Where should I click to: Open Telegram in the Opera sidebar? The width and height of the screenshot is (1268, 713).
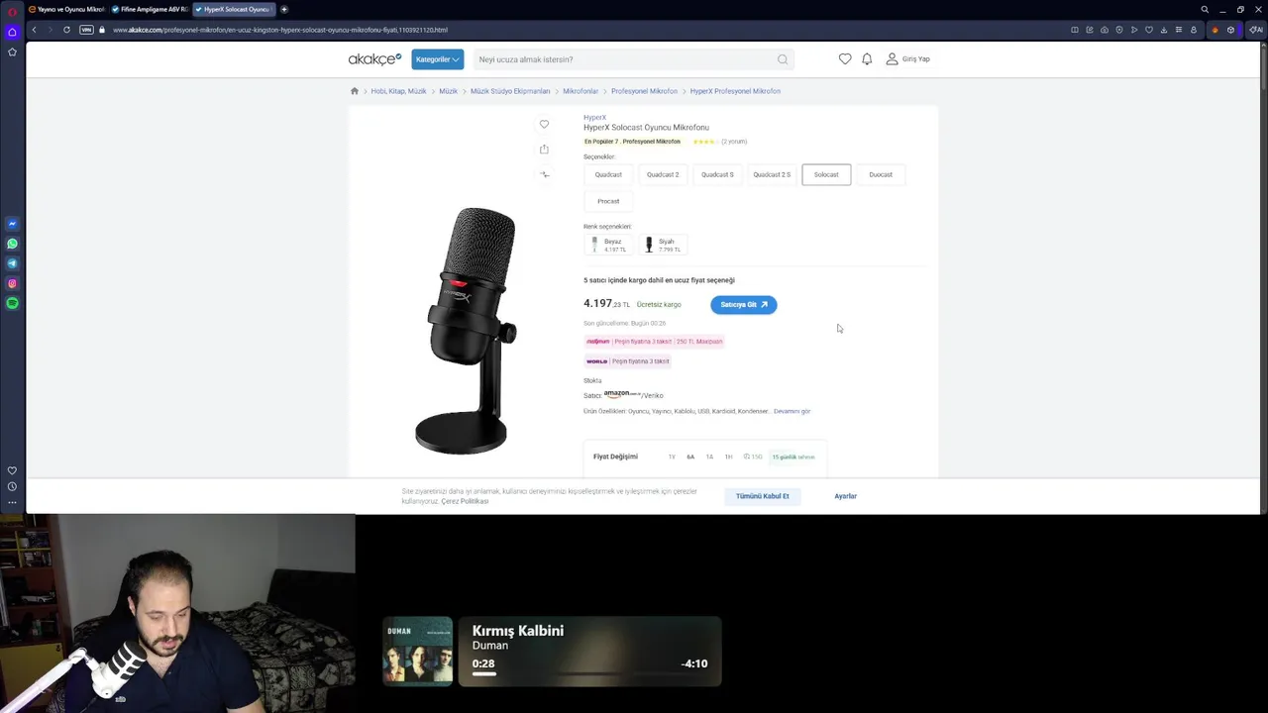(x=12, y=263)
